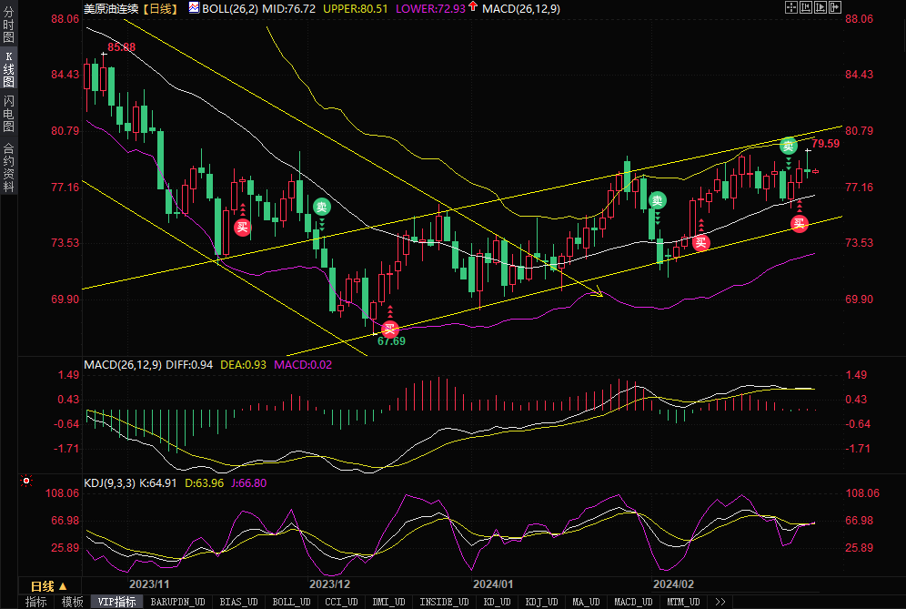Image resolution: width=906 pixels, height=609 pixels.
Task: Click the crosshair cursor icon at top right
Action: pyautogui.click(x=791, y=7)
